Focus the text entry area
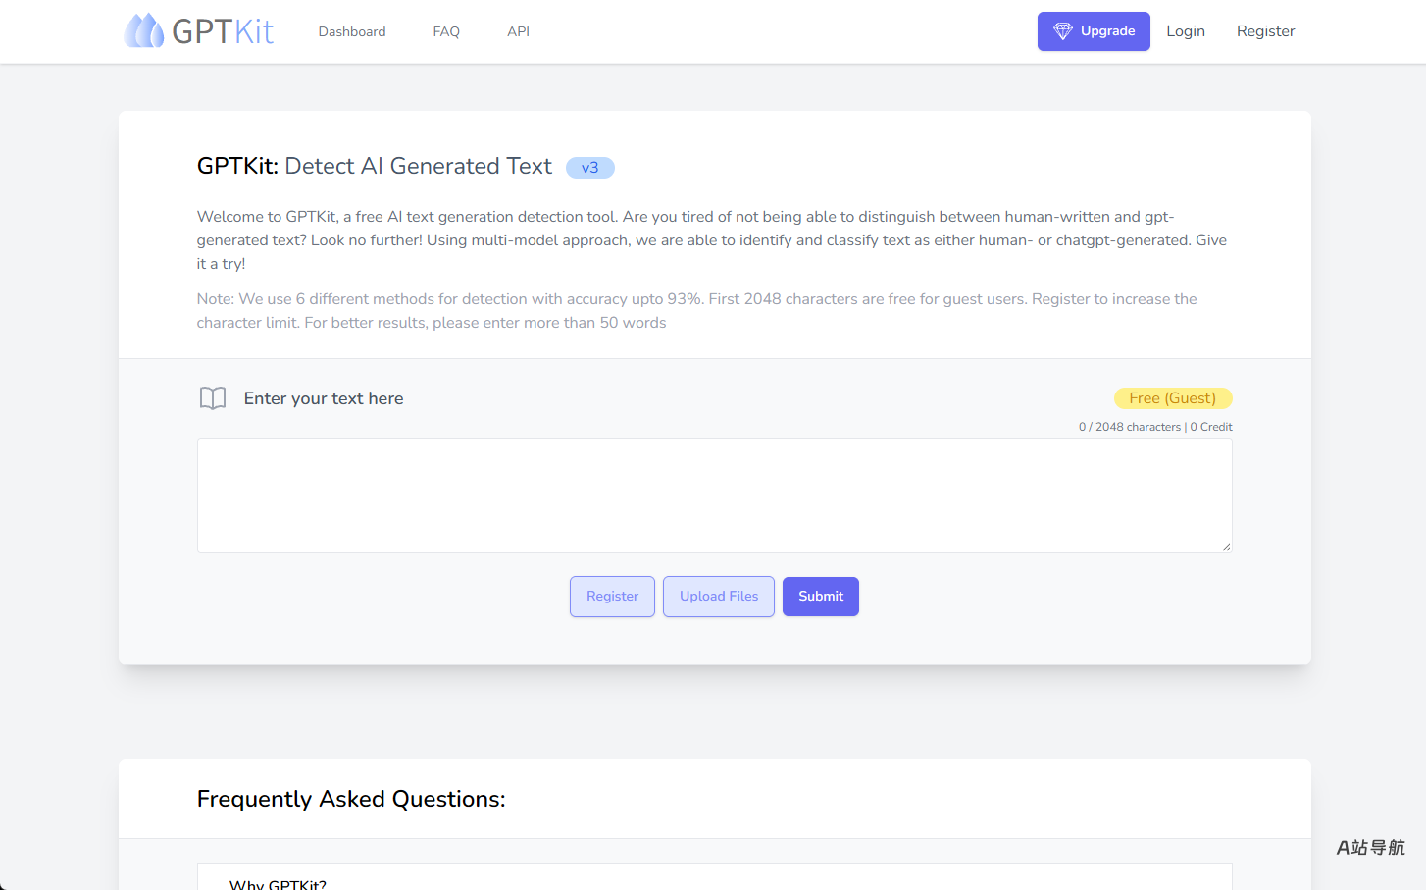Screen dimensions: 1426x890 pyautogui.click(x=715, y=496)
